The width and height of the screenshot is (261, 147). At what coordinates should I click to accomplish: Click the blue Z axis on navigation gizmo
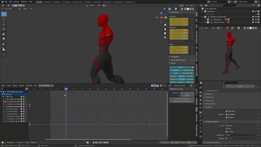coord(161,13)
